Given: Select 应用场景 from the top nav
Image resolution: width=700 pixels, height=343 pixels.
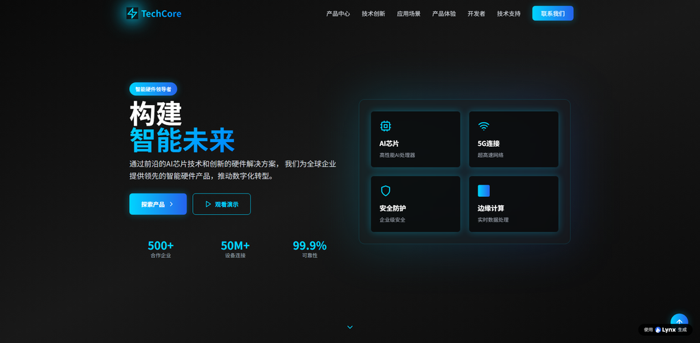Looking at the screenshot, I should [x=408, y=14].
